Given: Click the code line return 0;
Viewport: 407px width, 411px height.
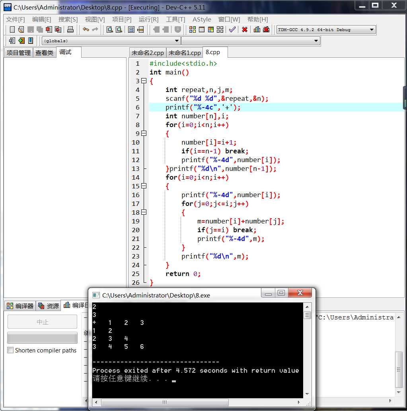Looking at the screenshot, I should click(183, 274).
